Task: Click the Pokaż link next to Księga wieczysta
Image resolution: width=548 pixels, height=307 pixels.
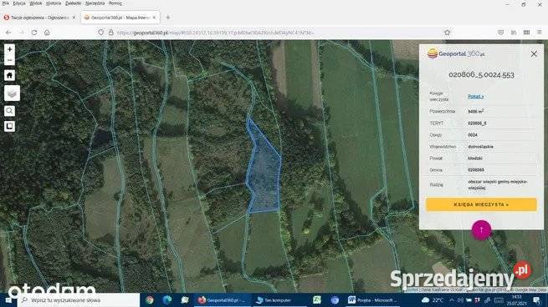Action: click(476, 97)
